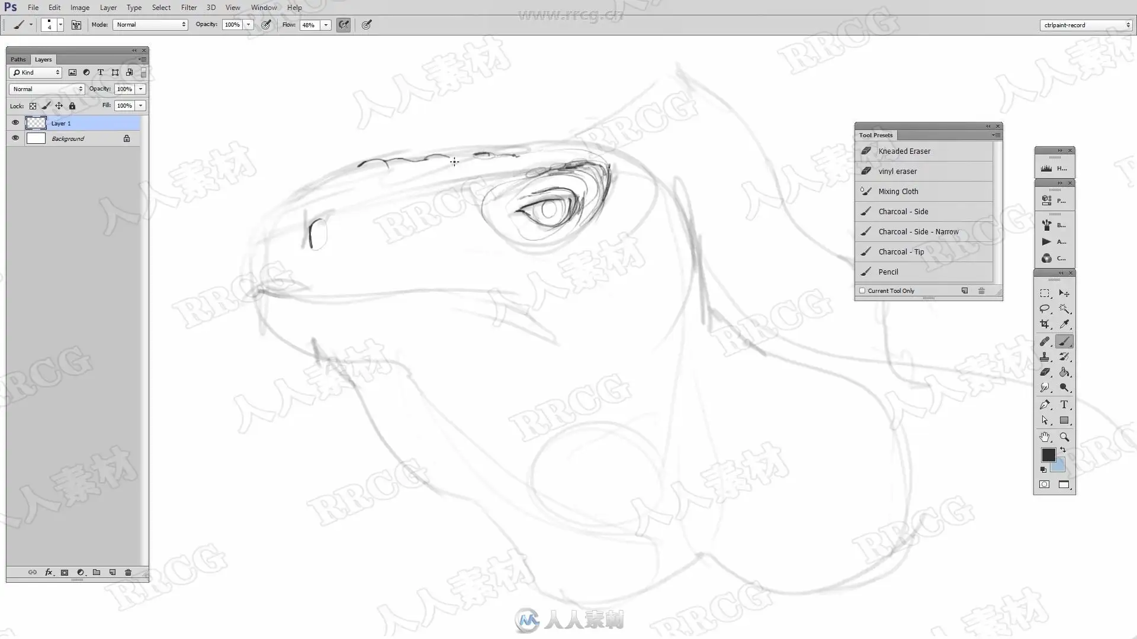Open the ctrlpaint-record workspace dropdown
The image size is (1137, 639).
point(1086,25)
